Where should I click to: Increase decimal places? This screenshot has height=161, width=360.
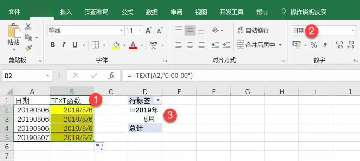pos(339,45)
